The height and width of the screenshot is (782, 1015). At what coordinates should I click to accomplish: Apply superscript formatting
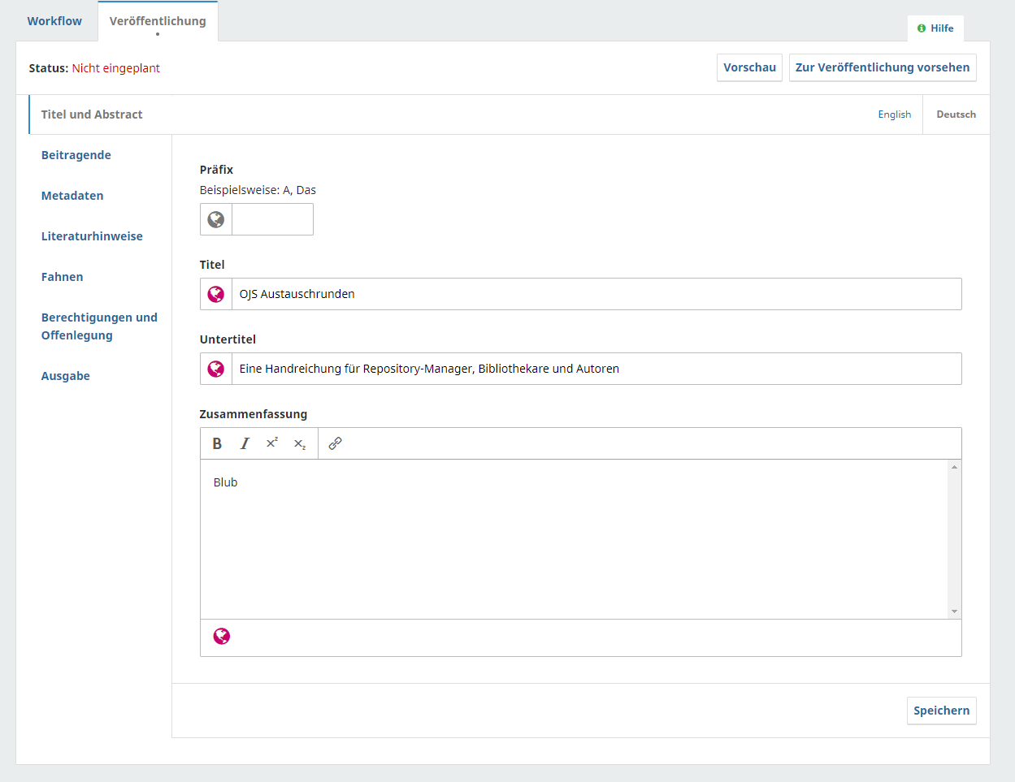coord(272,443)
